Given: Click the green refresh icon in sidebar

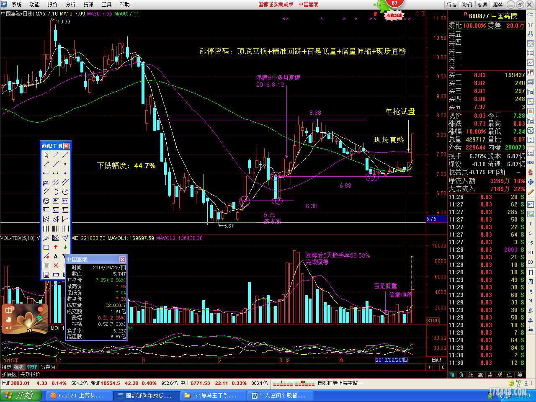Looking at the screenshot, I should click(x=531, y=214).
